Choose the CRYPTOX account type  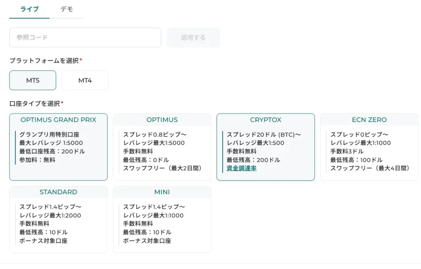pos(266,146)
